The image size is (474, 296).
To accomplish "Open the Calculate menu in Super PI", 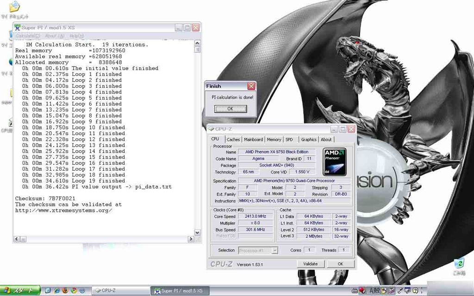I will (x=28, y=36).
